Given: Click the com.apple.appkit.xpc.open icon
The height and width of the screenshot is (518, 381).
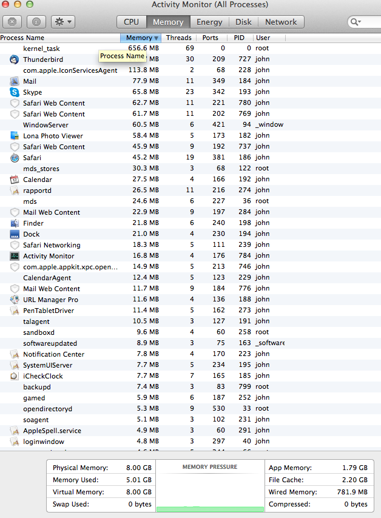Looking at the screenshot, I should point(14,267).
